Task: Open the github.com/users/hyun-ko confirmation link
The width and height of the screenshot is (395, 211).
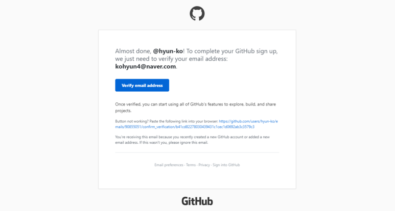Action: pyautogui.click(x=197, y=124)
